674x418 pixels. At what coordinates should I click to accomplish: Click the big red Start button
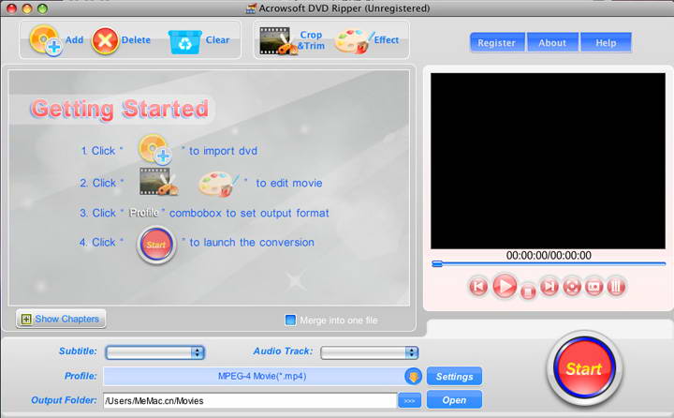pyautogui.click(x=584, y=368)
